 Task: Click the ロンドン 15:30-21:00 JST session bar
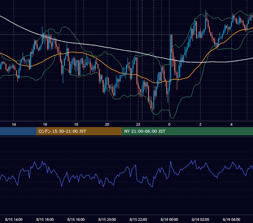point(79,131)
